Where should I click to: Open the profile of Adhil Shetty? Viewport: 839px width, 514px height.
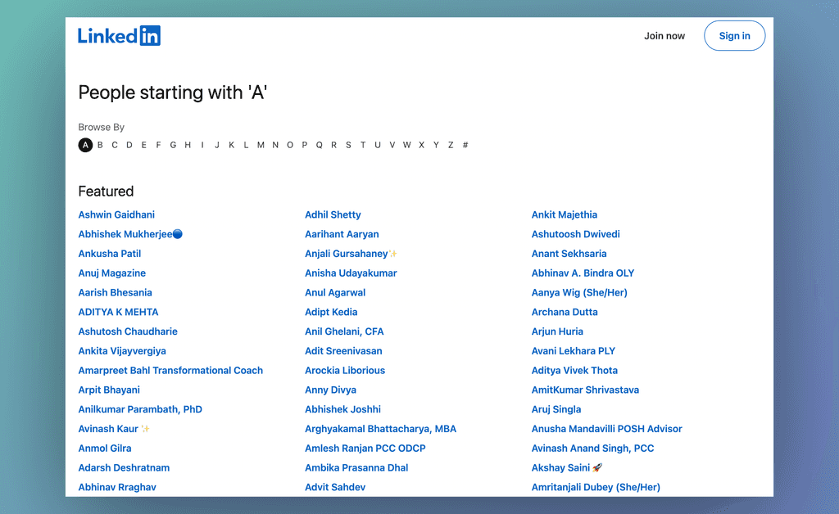point(333,214)
